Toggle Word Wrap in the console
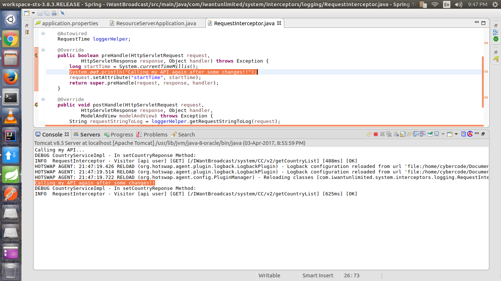Screen dimensions: 501x281 tap(409, 134)
